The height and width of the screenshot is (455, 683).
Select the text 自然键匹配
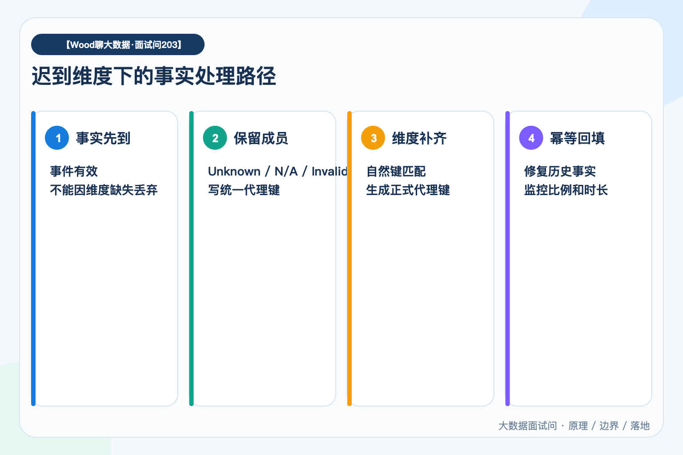[396, 171]
